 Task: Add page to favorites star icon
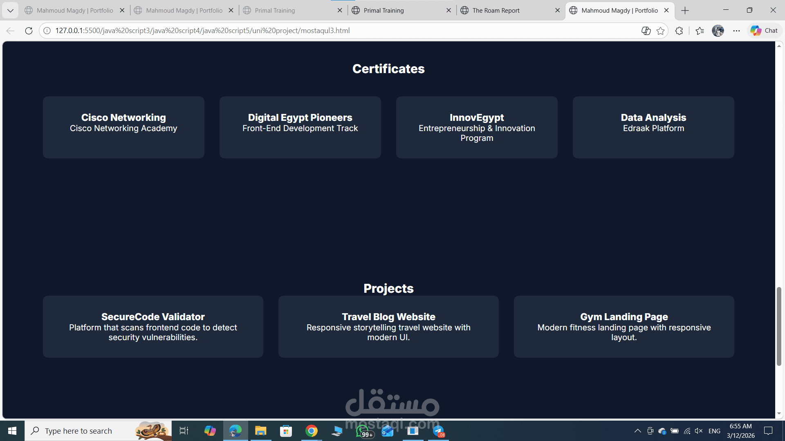tap(660, 31)
